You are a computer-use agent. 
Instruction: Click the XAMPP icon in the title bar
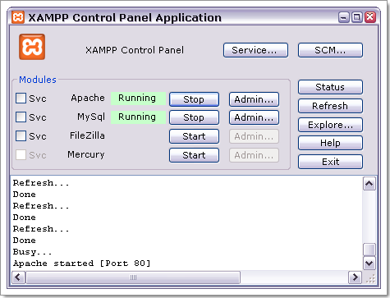click(18, 17)
